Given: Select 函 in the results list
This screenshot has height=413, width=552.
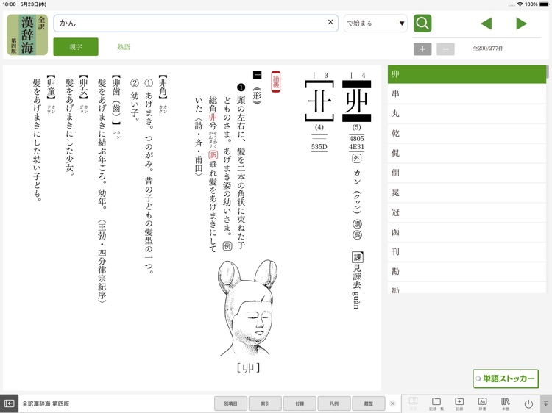Looking at the screenshot, I should tap(467, 232).
